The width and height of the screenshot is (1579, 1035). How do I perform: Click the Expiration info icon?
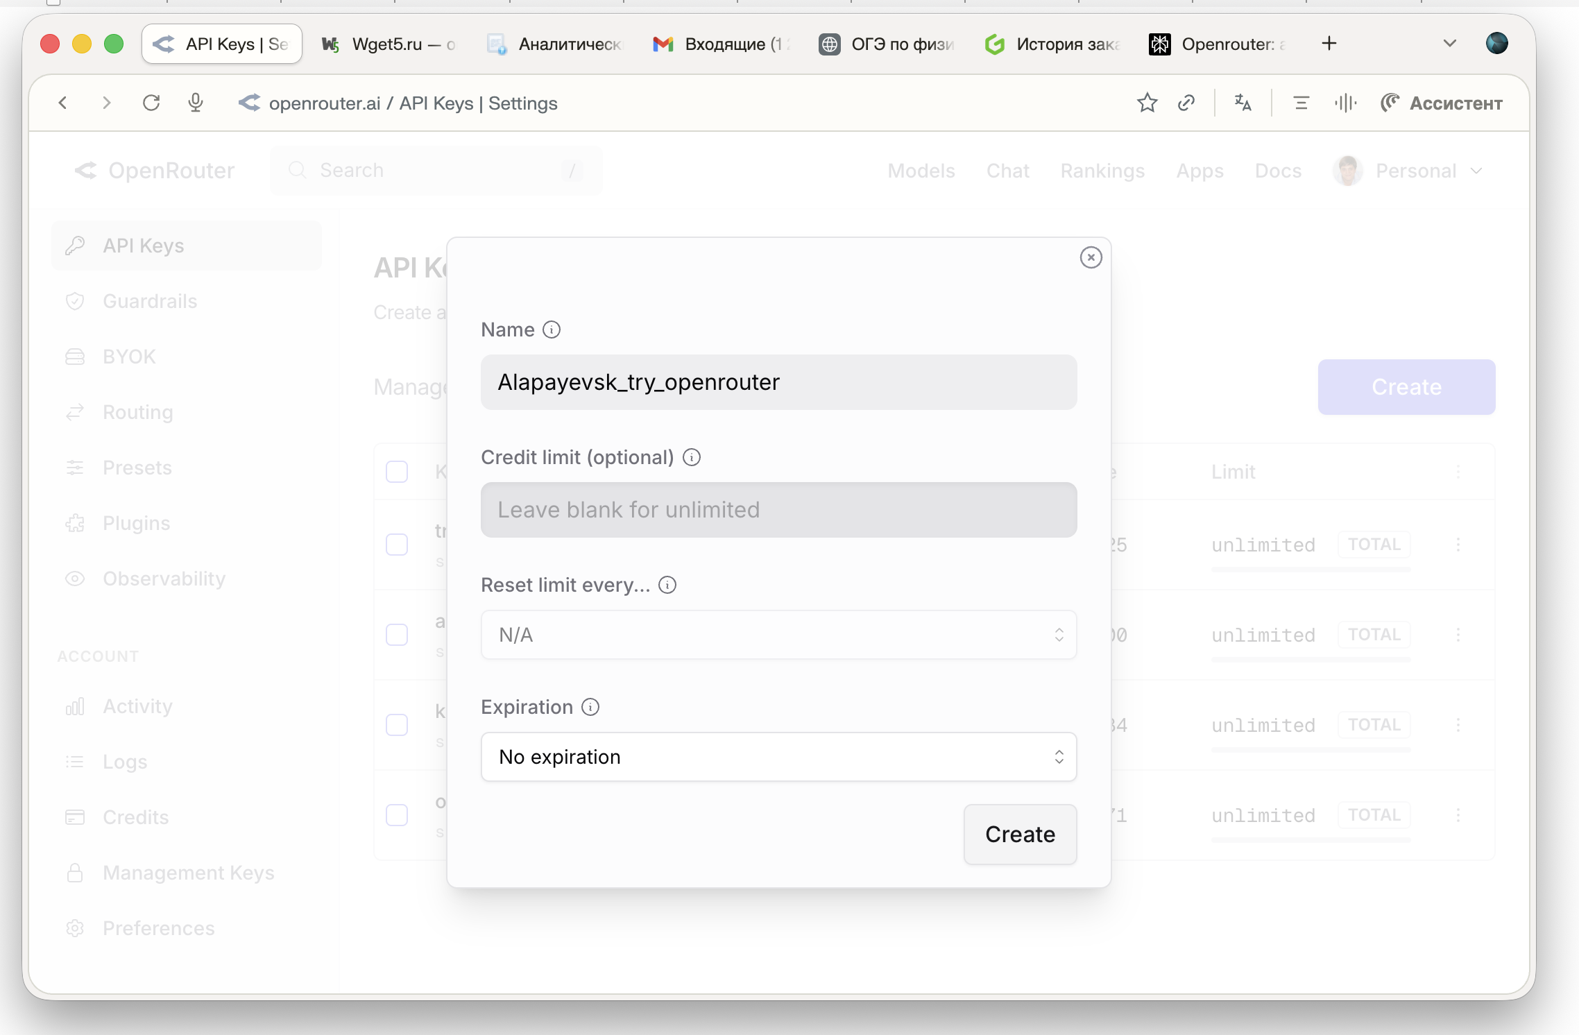click(590, 707)
